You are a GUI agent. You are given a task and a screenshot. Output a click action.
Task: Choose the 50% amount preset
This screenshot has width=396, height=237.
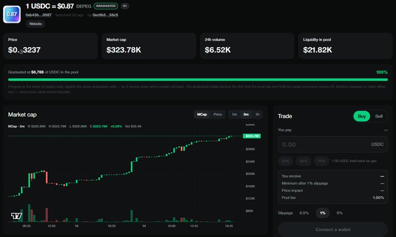coord(303,161)
